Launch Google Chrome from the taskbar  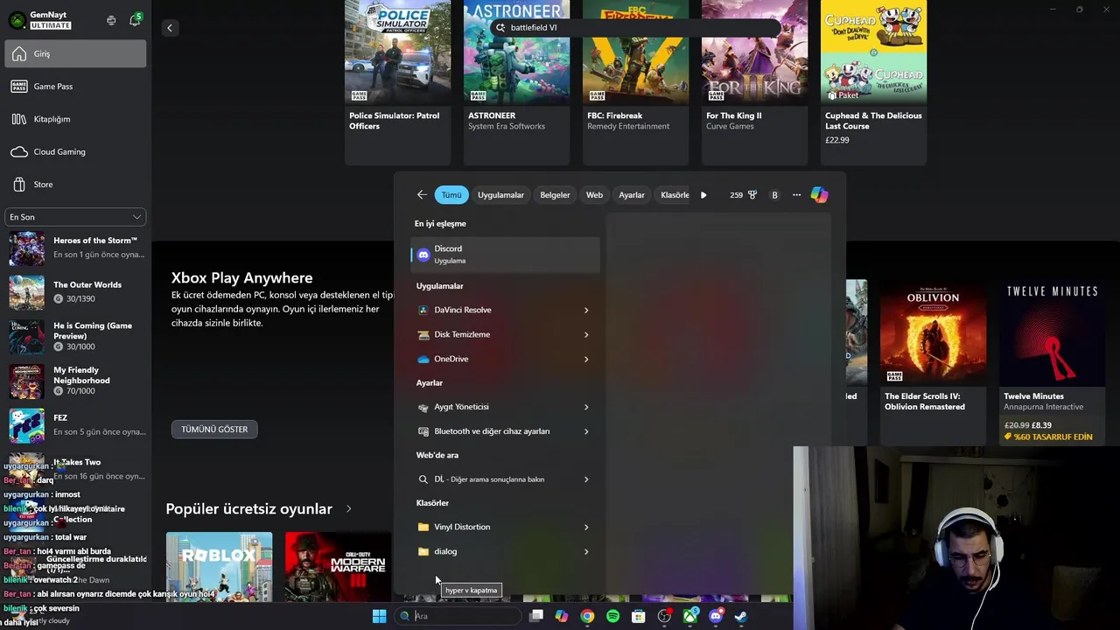pyautogui.click(x=587, y=616)
